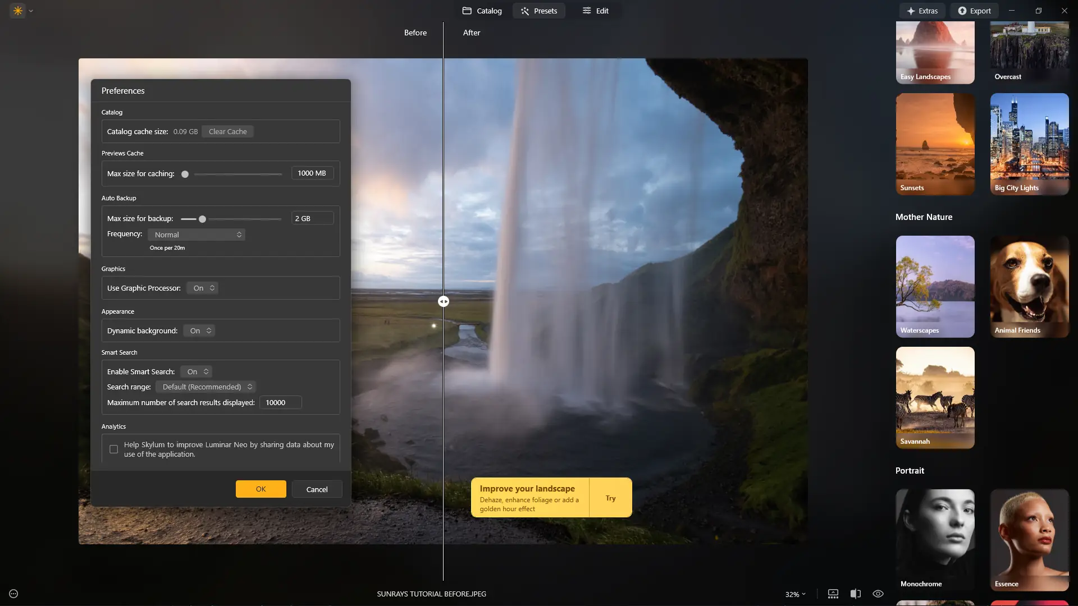Click the Max size for backup slider handle
Viewport: 1078px width, 606px height.
pos(202,219)
